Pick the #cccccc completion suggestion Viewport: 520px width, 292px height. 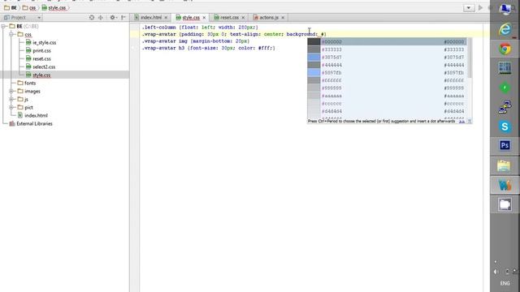[387, 104]
